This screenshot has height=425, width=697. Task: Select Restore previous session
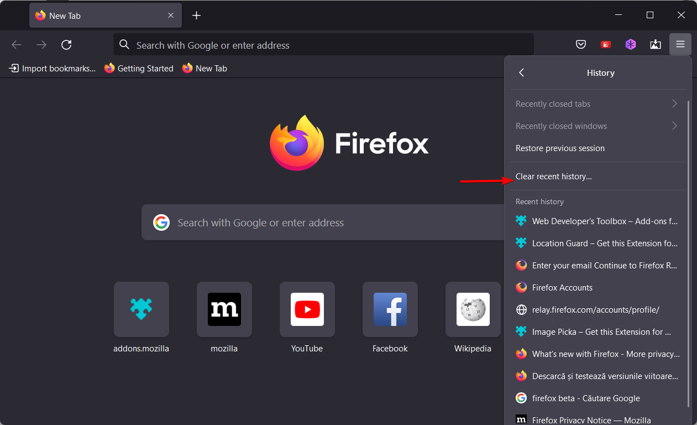click(598, 148)
